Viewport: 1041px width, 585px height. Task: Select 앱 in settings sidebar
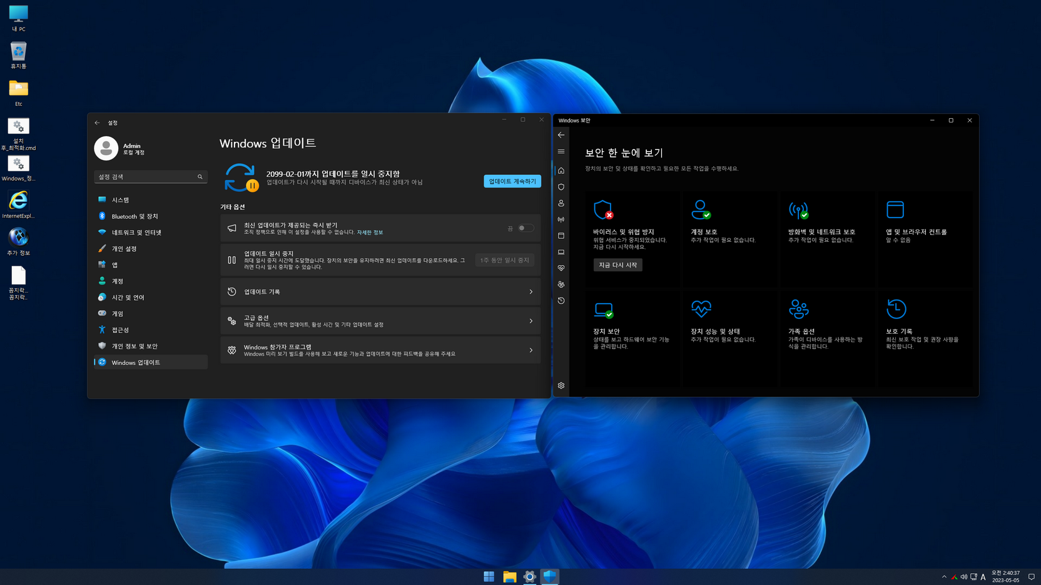click(151, 265)
